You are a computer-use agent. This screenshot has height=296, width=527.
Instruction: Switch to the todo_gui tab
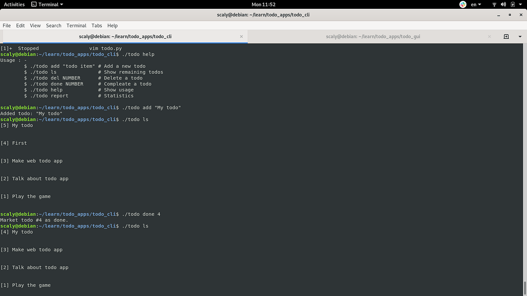(373, 36)
